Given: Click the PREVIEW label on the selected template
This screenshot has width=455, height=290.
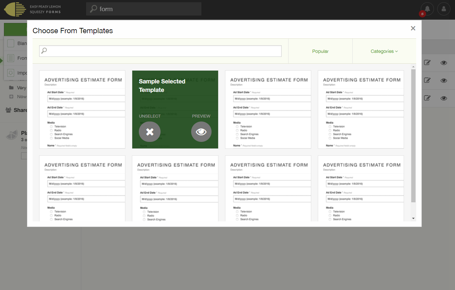Looking at the screenshot, I should point(201,116).
